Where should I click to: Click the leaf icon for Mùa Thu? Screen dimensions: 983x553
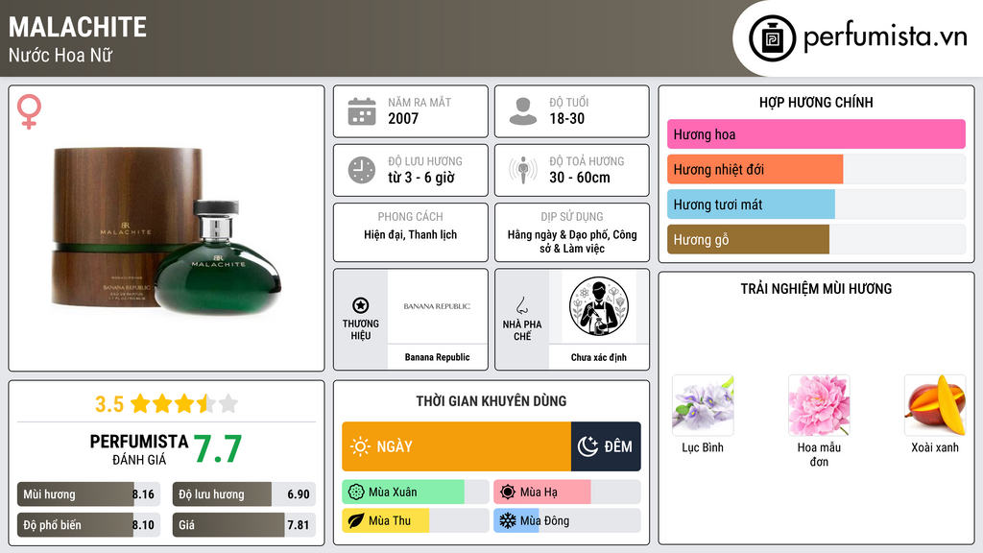pyautogui.click(x=356, y=520)
